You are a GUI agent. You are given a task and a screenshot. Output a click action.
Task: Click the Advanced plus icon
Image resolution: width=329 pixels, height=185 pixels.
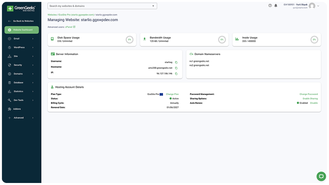(9, 118)
